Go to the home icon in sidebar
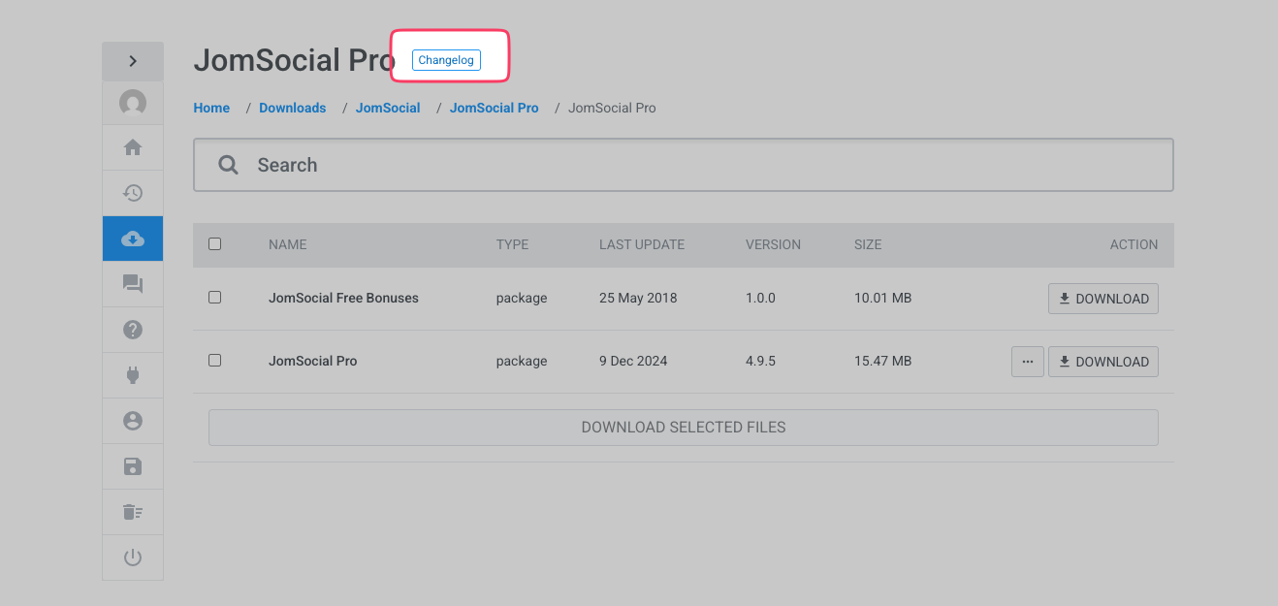The height and width of the screenshot is (606, 1278). [133, 147]
